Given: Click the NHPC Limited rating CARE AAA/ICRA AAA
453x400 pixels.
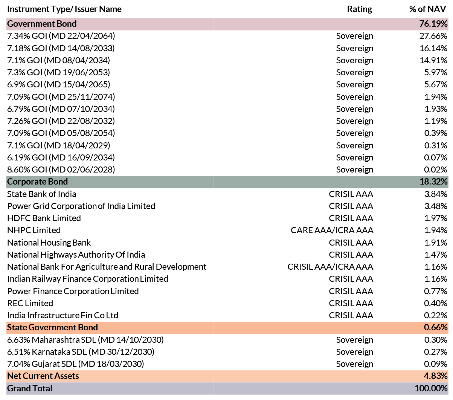Looking at the screenshot, I should click(x=332, y=231).
